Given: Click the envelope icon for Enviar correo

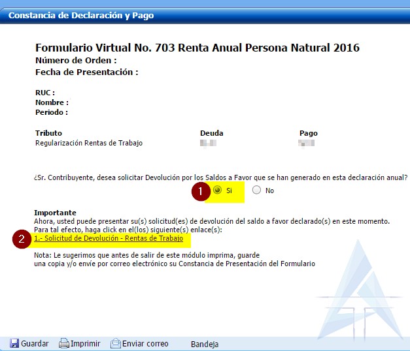Looking at the screenshot, I should pos(115,344).
